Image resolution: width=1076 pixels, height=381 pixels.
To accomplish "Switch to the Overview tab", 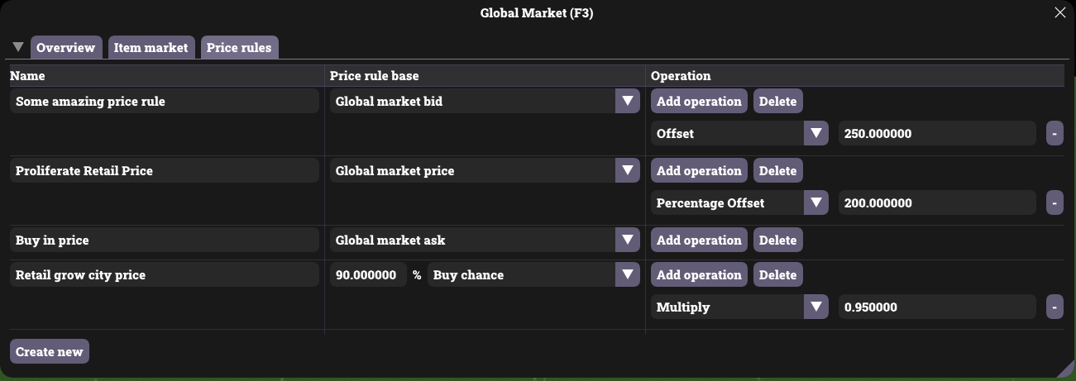I will point(66,48).
